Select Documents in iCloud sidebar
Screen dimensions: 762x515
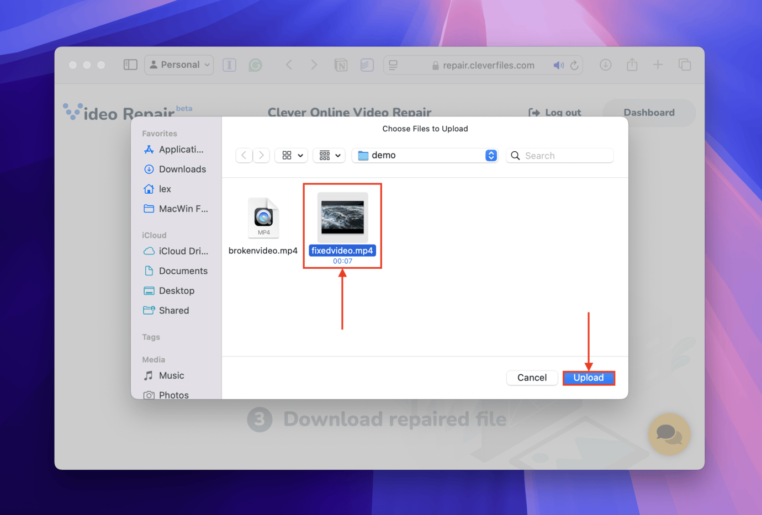coord(176,271)
